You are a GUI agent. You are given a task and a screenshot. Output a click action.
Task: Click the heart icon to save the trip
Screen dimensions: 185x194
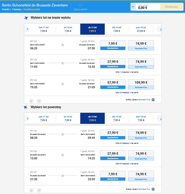pyautogui.click(x=80, y=6)
